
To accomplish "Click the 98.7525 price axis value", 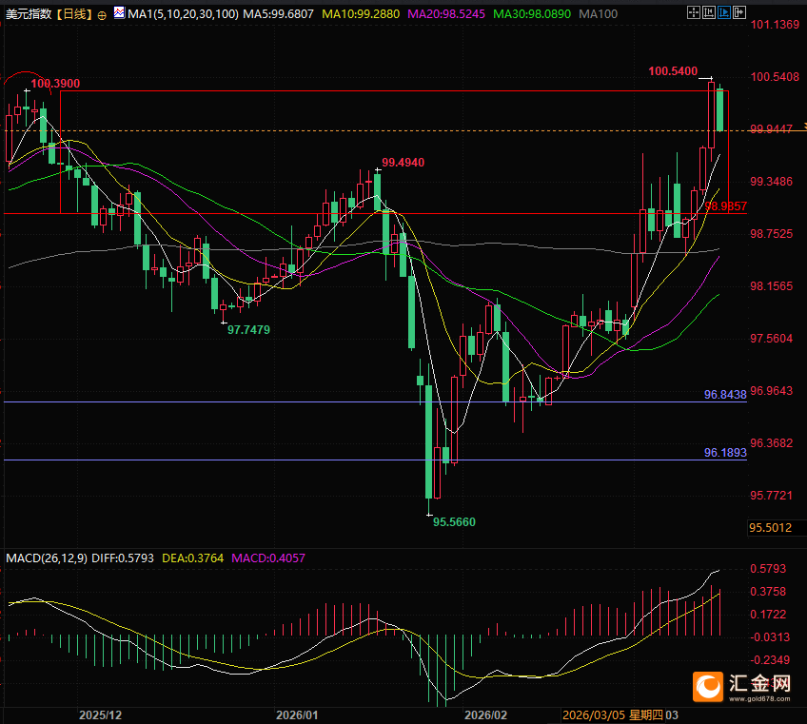I will pyautogui.click(x=772, y=234).
